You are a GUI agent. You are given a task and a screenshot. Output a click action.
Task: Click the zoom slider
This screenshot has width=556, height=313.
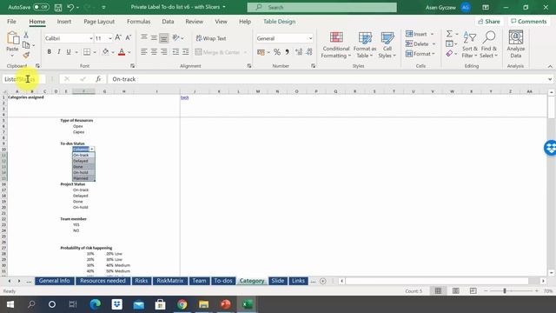[505, 291]
